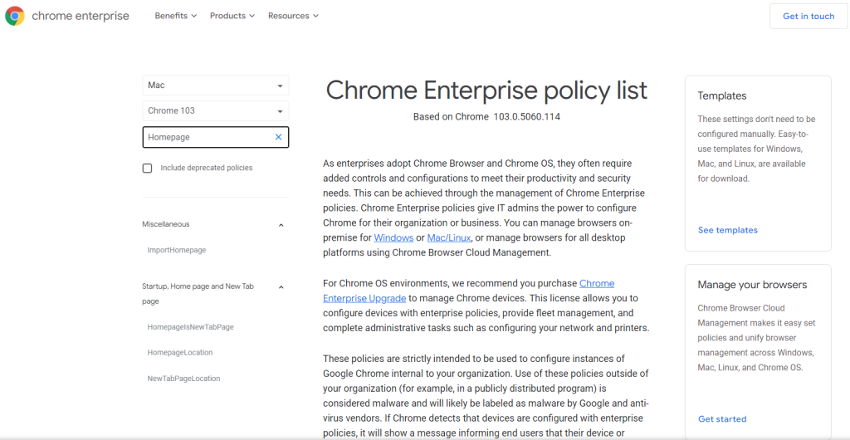Viewport: 850px width, 440px height.
Task: Select the ImportHomepage policy
Action: pyautogui.click(x=177, y=251)
